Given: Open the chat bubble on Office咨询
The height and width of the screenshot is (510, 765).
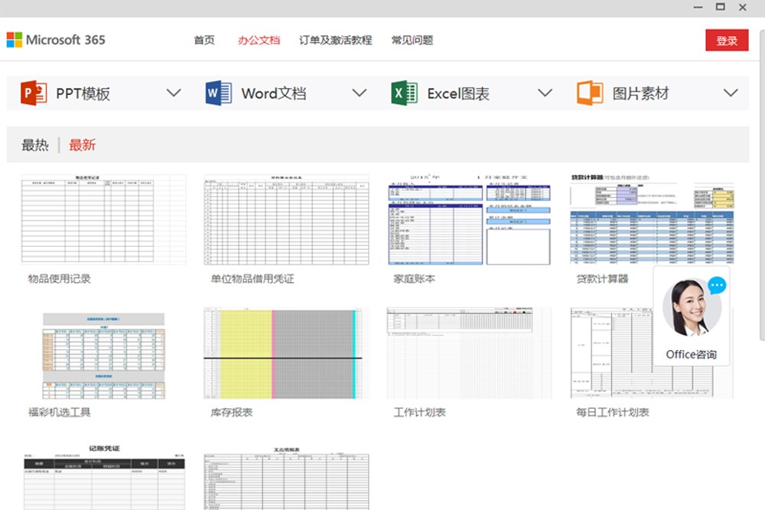Looking at the screenshot, I should (716, 286).
